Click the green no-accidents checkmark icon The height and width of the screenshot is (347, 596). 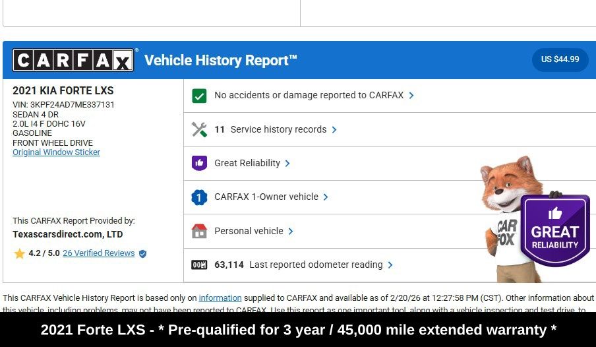(199, 96)
